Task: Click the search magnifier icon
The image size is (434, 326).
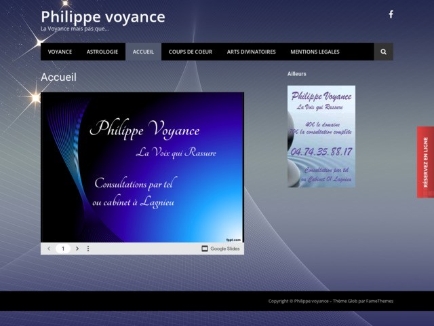Action: pos(383,52)
